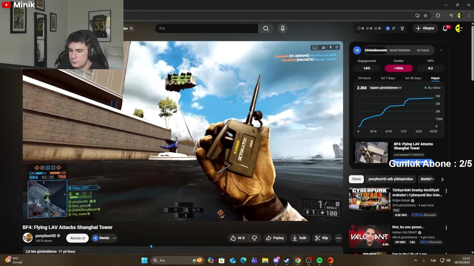This screenshot has height=266, width=474.
Task: Select the Tümü filter chip
Action: coord(356,179)
